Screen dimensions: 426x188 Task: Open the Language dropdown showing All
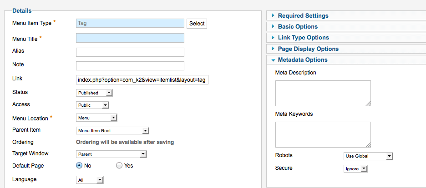(x=90, y=180)
